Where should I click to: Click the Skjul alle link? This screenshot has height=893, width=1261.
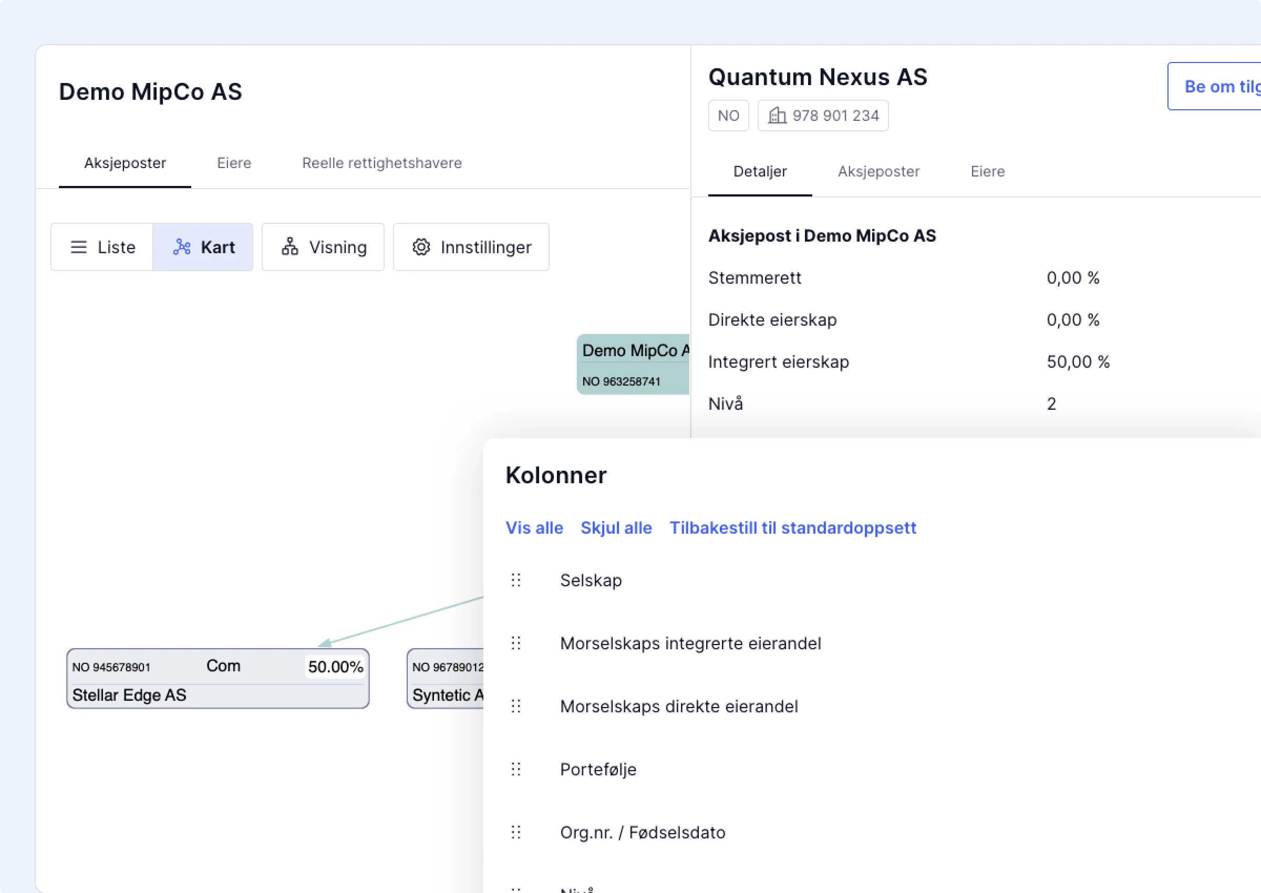point(616,528)
